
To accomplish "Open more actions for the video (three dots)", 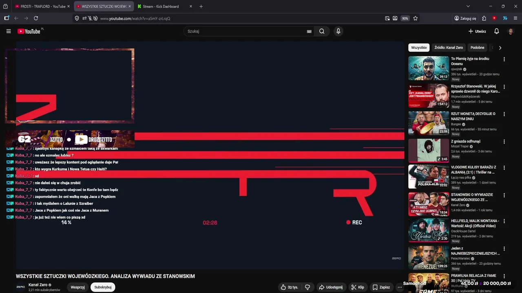I will (x=400, y=287).
